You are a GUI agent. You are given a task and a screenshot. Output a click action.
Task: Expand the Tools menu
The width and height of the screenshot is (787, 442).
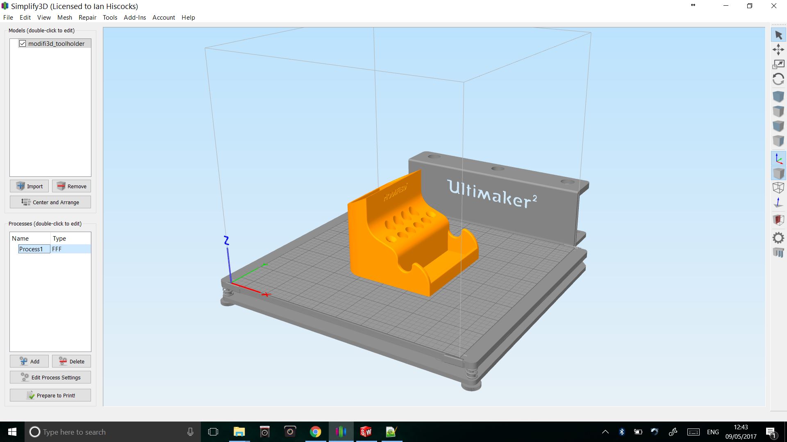[110, 18]
